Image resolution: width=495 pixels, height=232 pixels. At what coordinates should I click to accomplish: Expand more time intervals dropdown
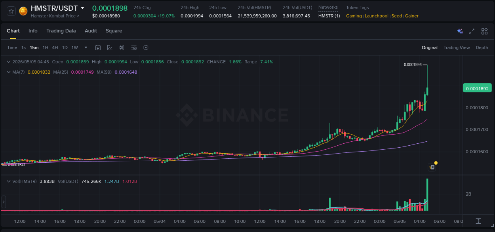[86, 48]
